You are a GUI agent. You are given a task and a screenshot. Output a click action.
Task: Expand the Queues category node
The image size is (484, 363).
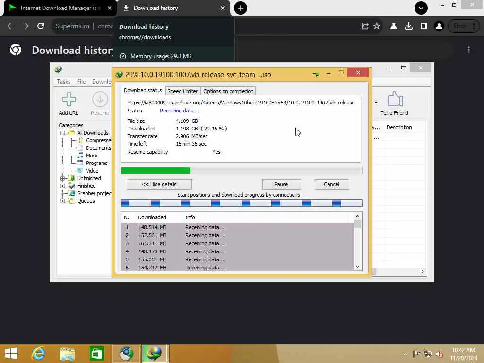pos(62,201)
